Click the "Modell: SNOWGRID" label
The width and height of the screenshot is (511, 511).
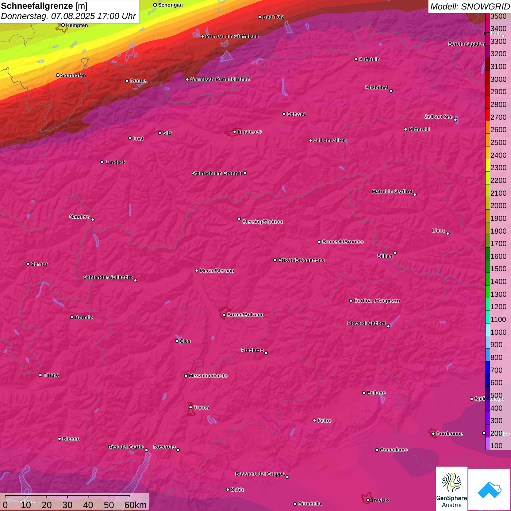(469, 7)
